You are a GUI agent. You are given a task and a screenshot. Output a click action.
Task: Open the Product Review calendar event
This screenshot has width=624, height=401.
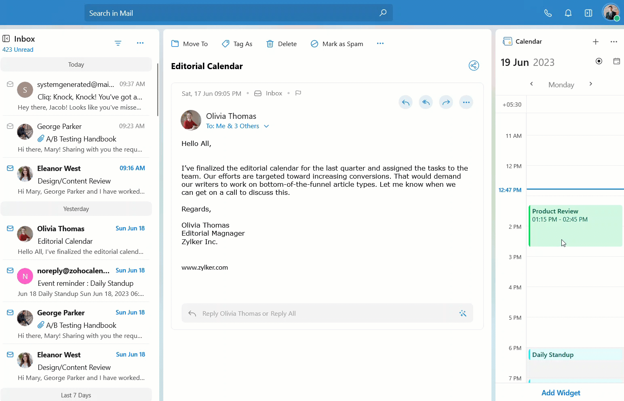click(x=575, y=226)
